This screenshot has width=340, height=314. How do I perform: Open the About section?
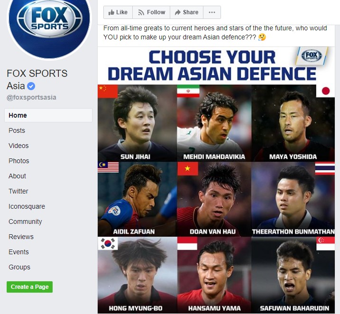[17, 176]
